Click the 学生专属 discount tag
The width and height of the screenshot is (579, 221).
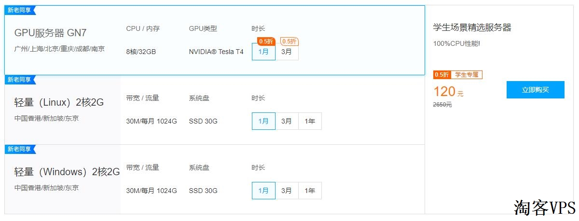pyautogui.click(x=467, y=75)
